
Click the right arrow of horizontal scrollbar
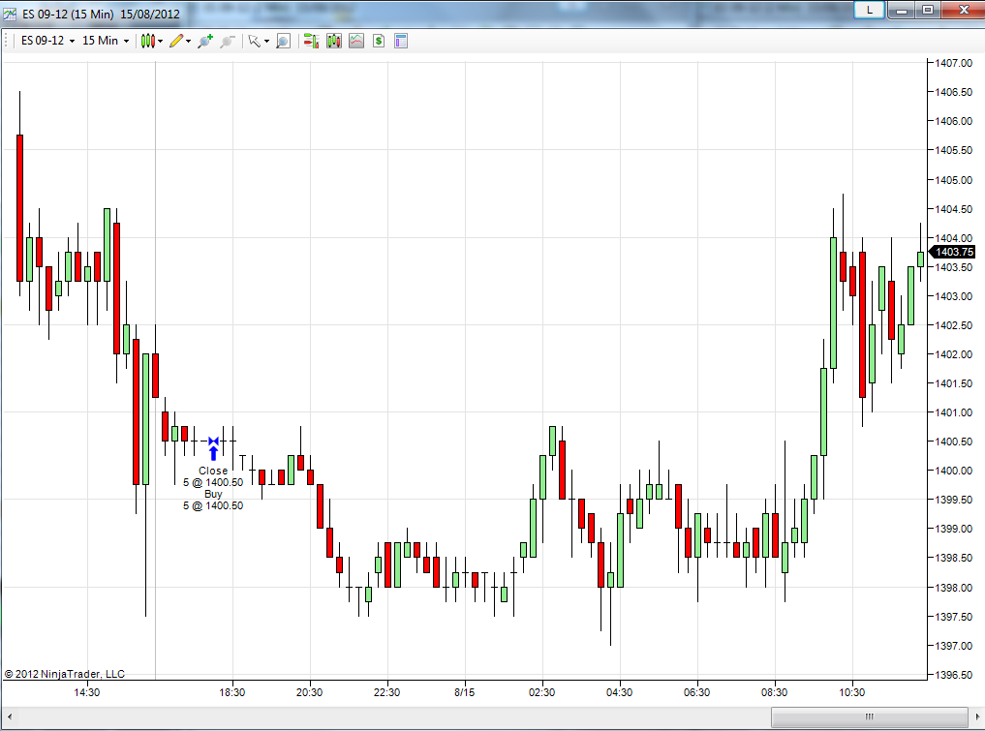pos(977,716)
